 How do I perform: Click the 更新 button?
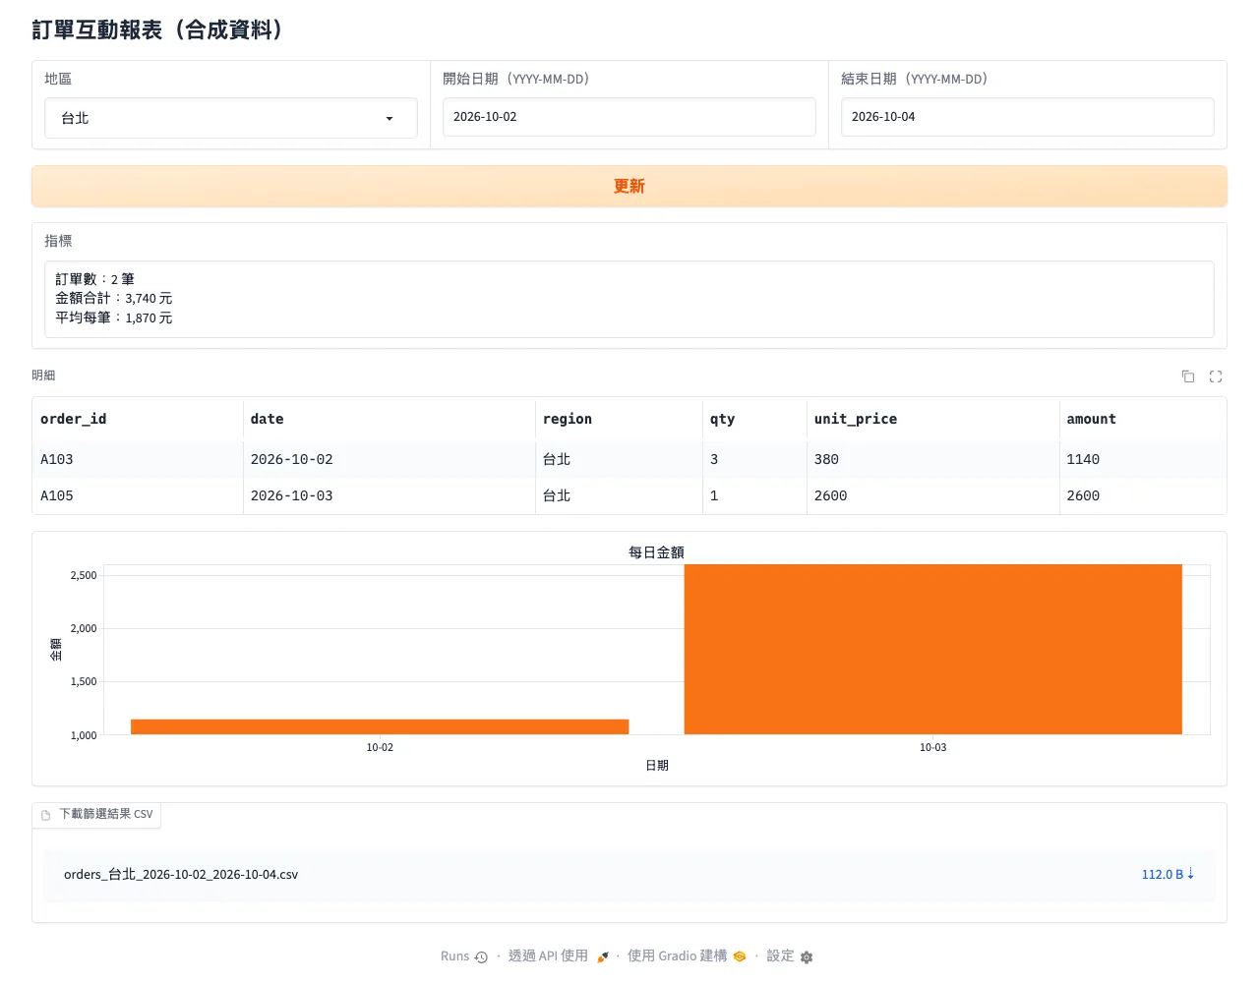click(629, 186)
